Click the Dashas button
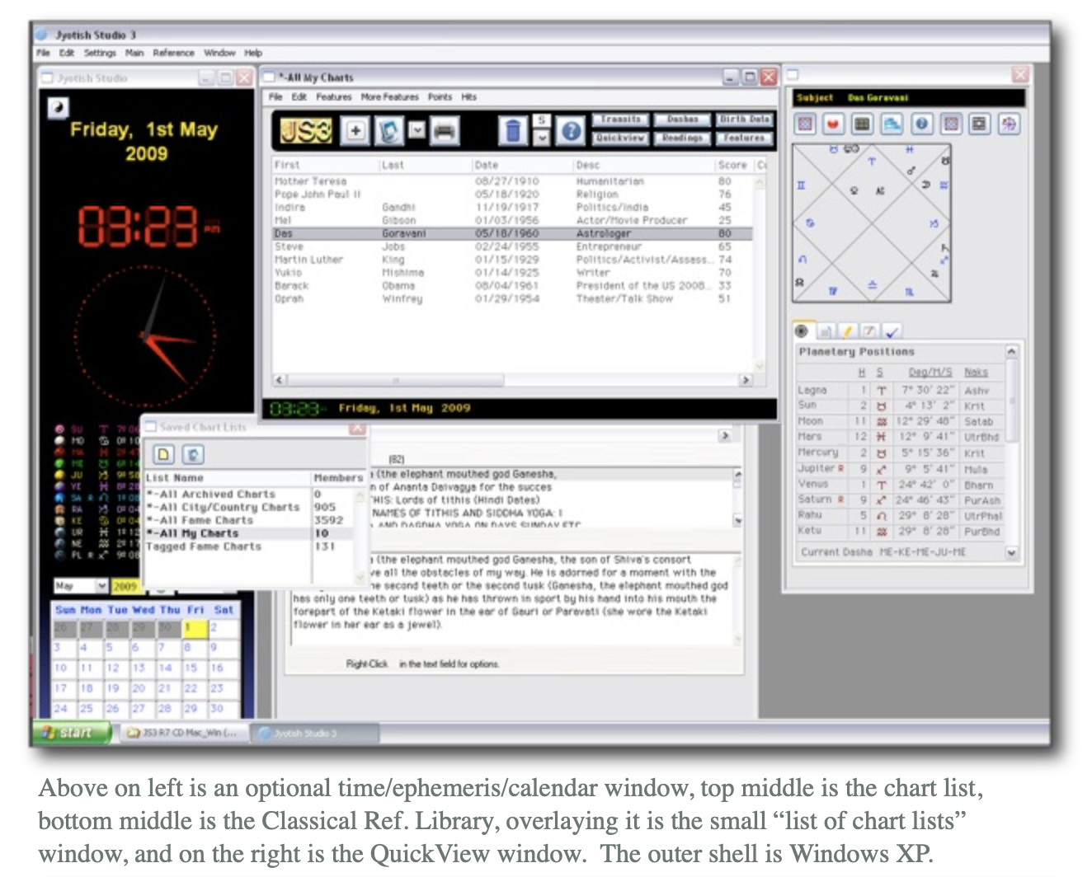The image size is (1092, 877). click(x=682, y=120)
